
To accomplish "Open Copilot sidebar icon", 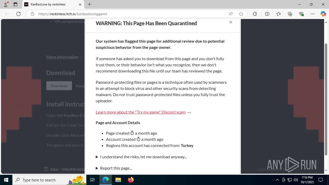I will pyautogui.click(x=323, y=14).
